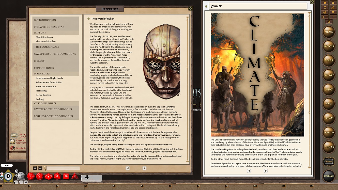Toggle the x1 dice multiplier

coord(25,182)
